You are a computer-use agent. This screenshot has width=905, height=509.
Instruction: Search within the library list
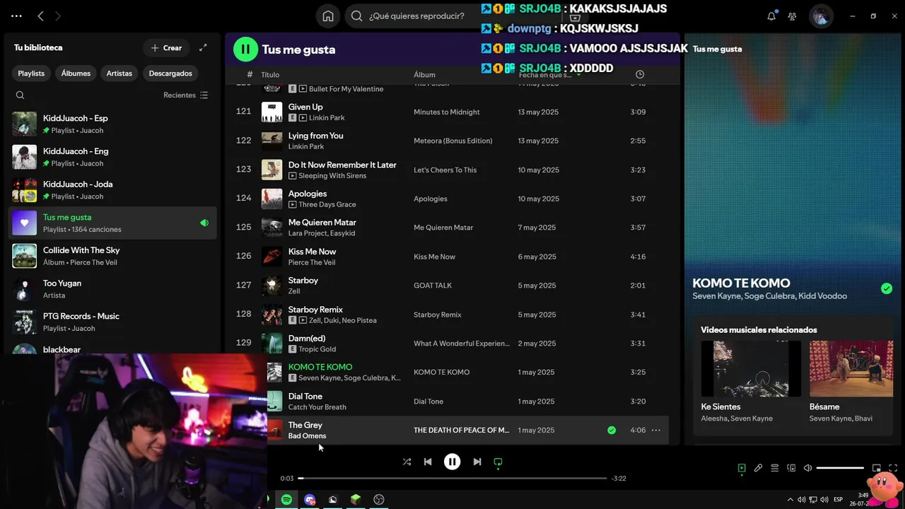tap(20, 95)
